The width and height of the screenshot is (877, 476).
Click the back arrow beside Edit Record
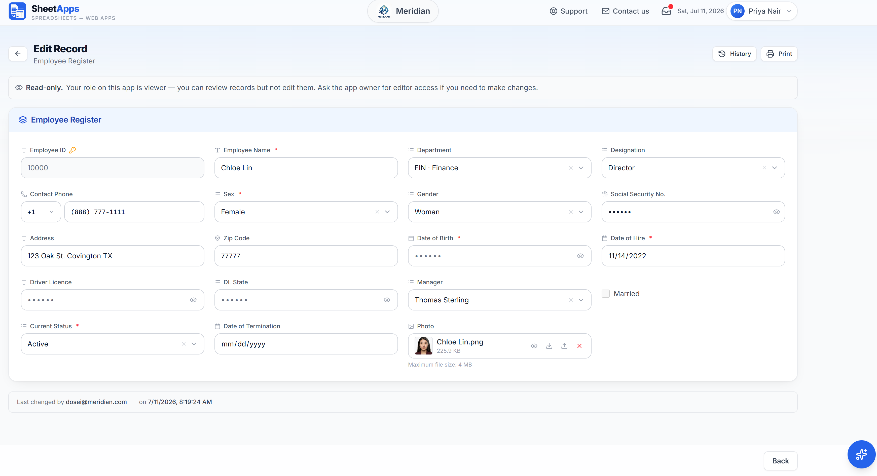pyautogui.click(x=18, y=54)
